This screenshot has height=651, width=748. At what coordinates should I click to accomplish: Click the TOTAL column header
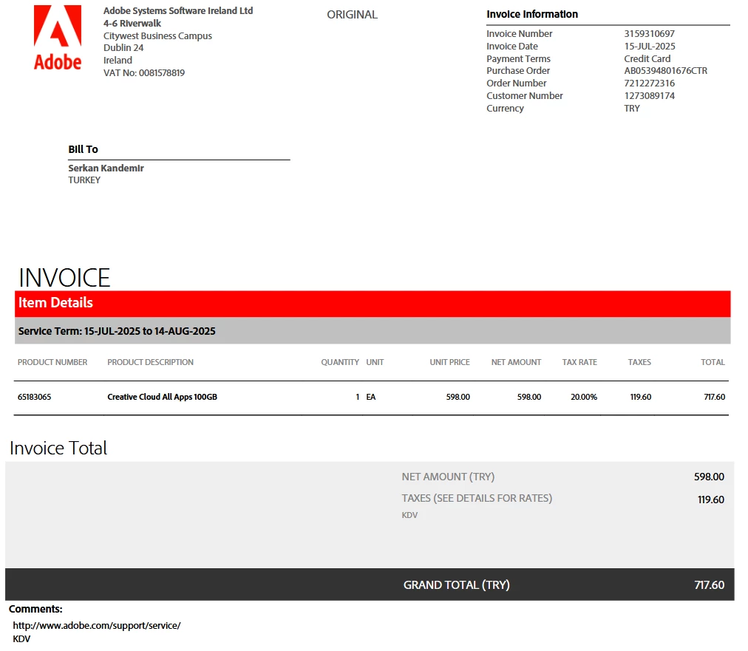click(713, 362)
